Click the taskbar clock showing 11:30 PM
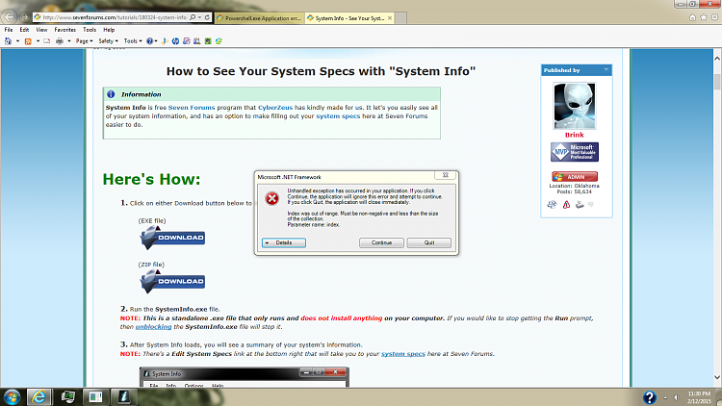Screen dimensions: 722x406 tap(700, 397)
